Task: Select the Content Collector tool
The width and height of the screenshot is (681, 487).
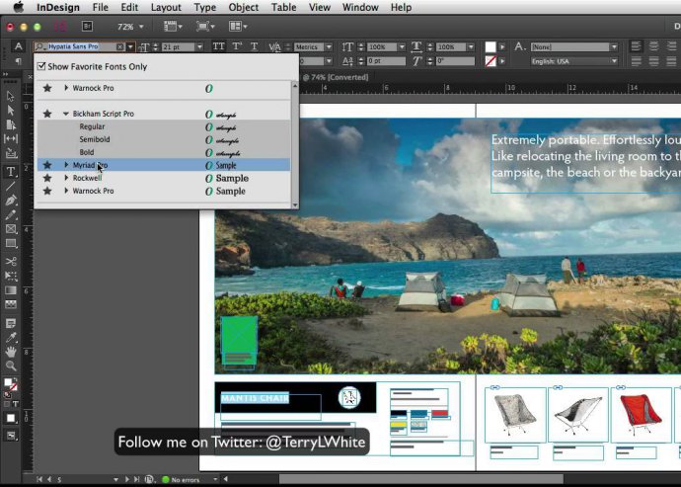Action: click(x=11, y=153)
